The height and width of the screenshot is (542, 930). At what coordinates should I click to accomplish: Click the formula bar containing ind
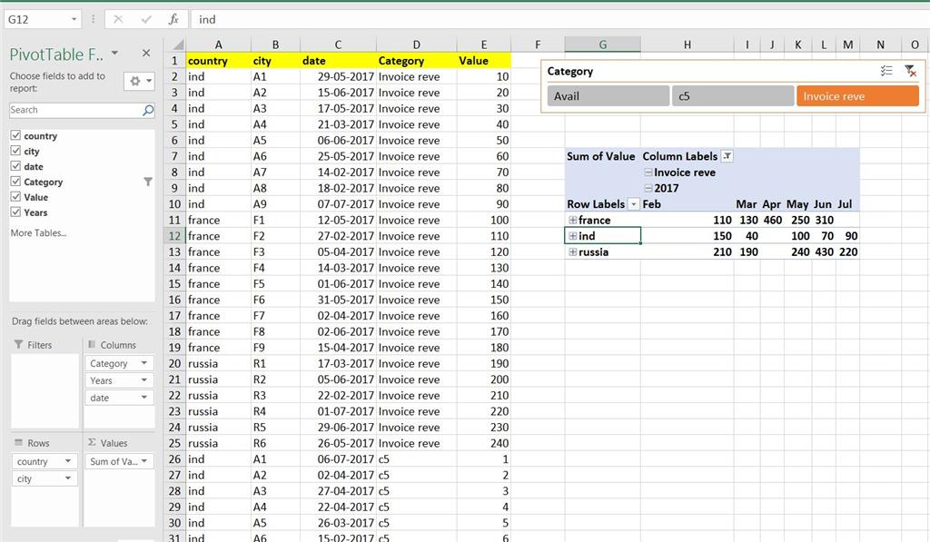[558, 20]
